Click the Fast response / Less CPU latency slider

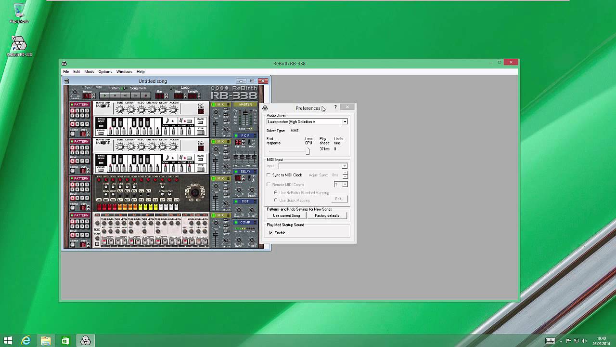[x=289, y=151]
